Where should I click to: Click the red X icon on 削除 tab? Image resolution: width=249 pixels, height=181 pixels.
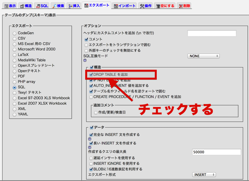tap(181, 6)
